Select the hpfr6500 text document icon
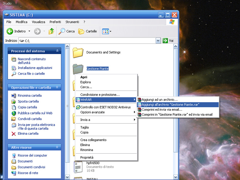The image size is (240, 180). tap(78, 167)
